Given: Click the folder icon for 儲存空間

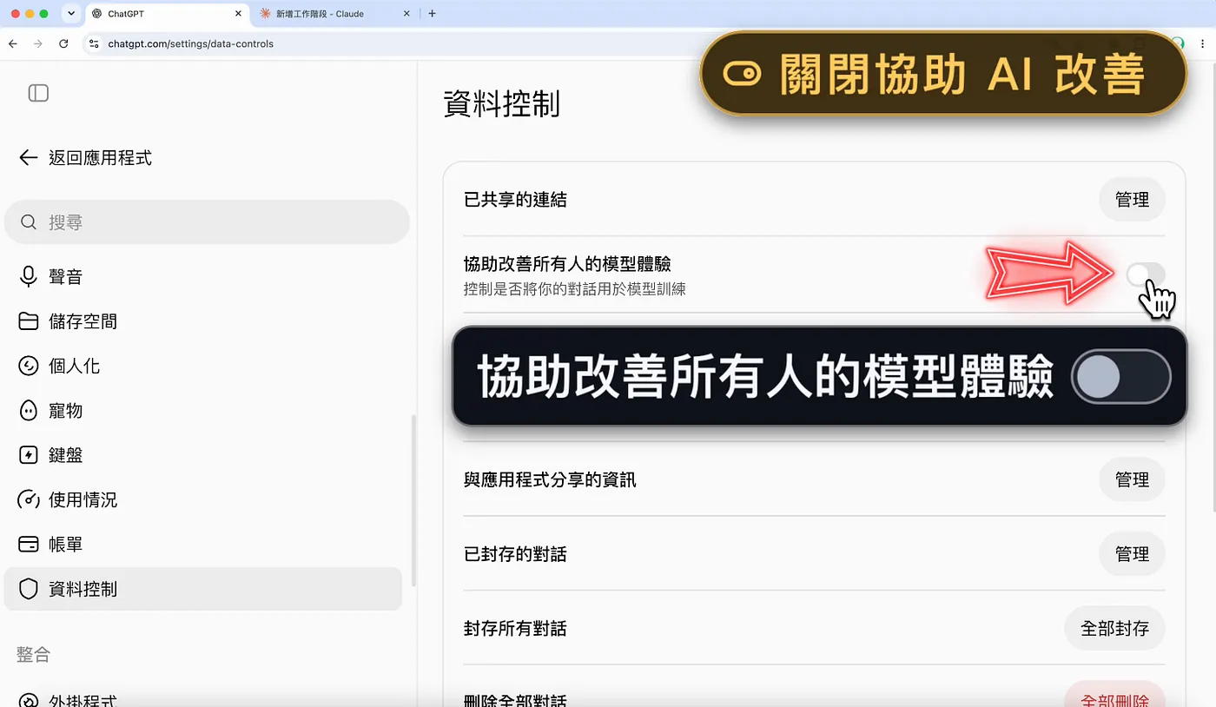Looking at the screenshot, I should click(x=29, y=321).
